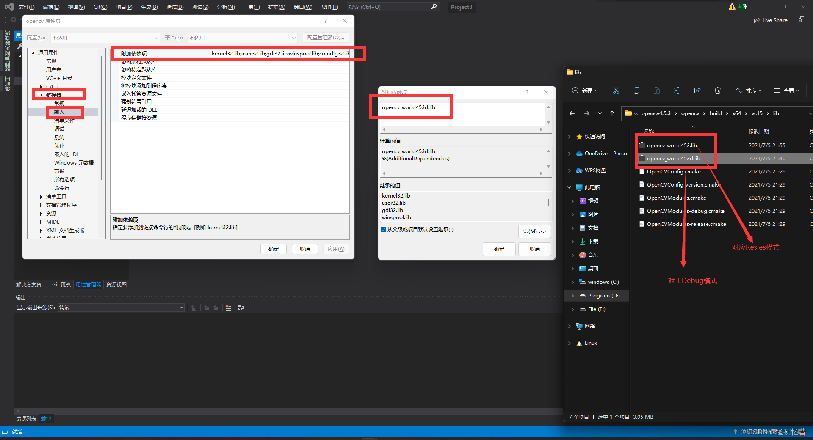
Task: Expand the Manifest Tool tree node
Action: [41, 197]
